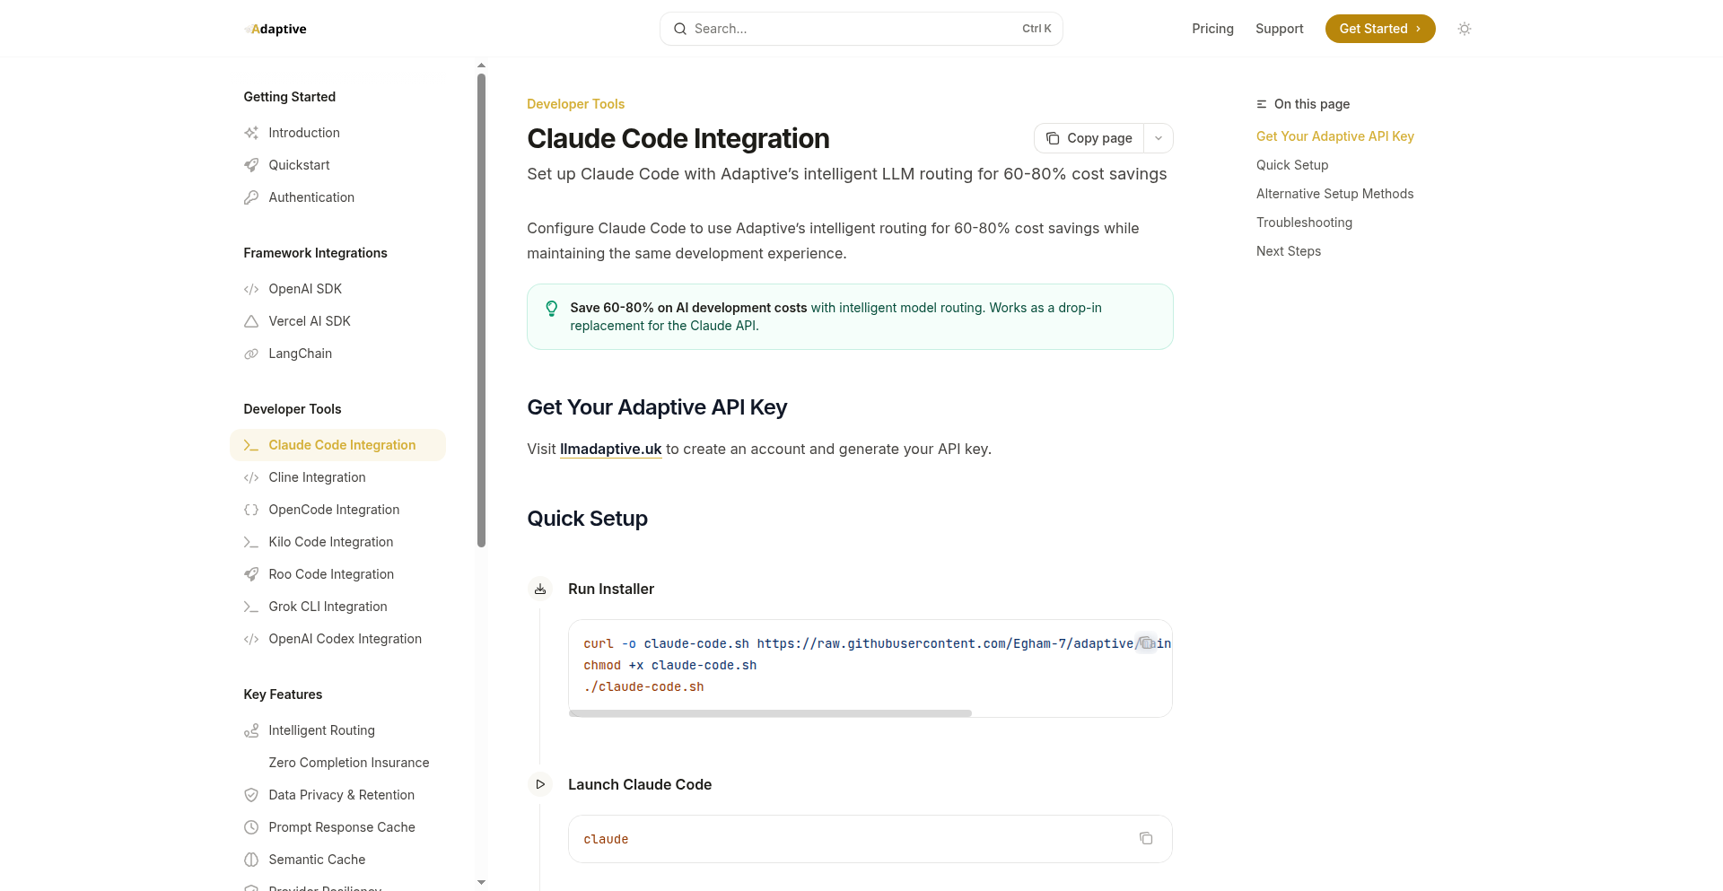Jump to Get Your Adaptive API Key section
Screen dimensions: 1723x891
click(1335, 136)
